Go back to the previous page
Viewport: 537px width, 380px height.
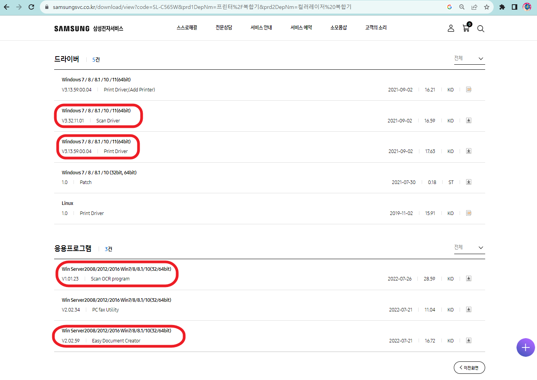coord(7,7)
